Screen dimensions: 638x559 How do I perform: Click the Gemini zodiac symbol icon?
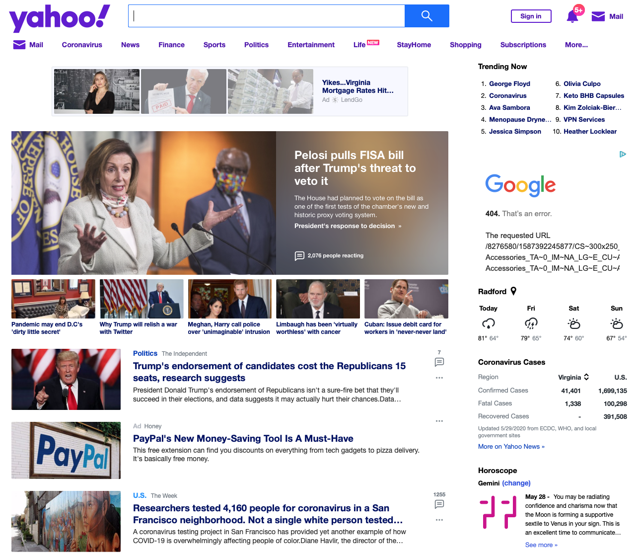tap(498, 512)
